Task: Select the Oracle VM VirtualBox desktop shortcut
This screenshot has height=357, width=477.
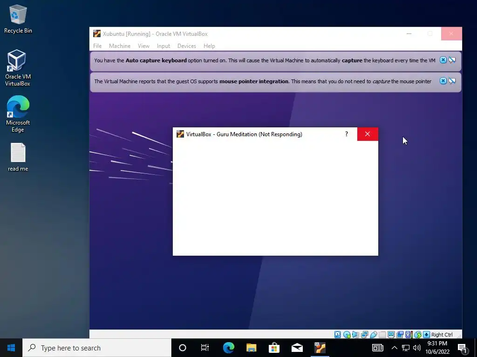Action: [x=18, y=68]
